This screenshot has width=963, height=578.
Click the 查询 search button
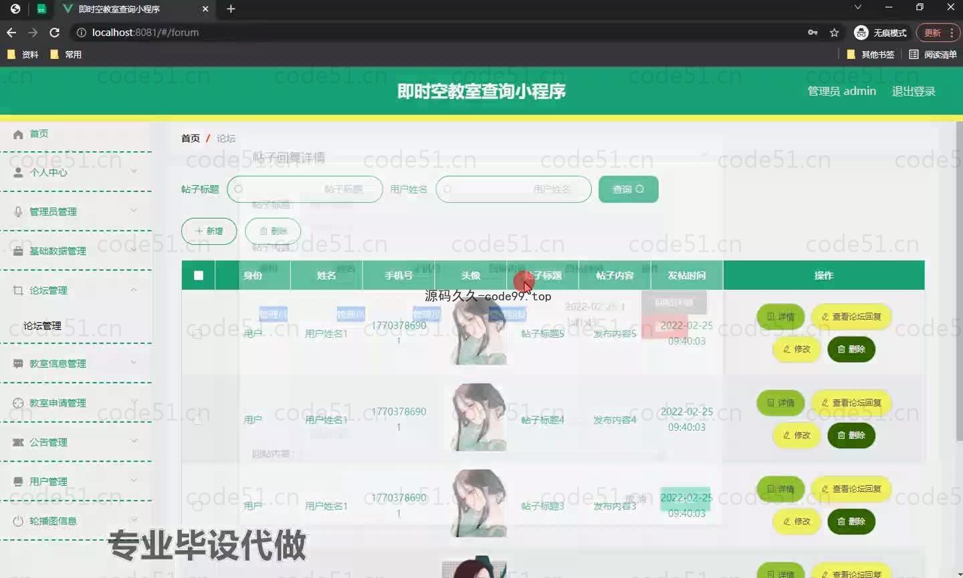point(629,189)
